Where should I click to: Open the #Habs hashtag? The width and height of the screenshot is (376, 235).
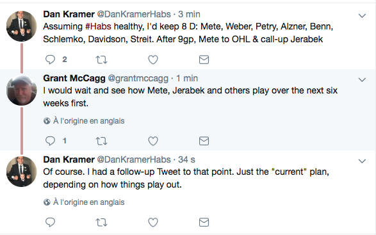(x=98, y=26)
